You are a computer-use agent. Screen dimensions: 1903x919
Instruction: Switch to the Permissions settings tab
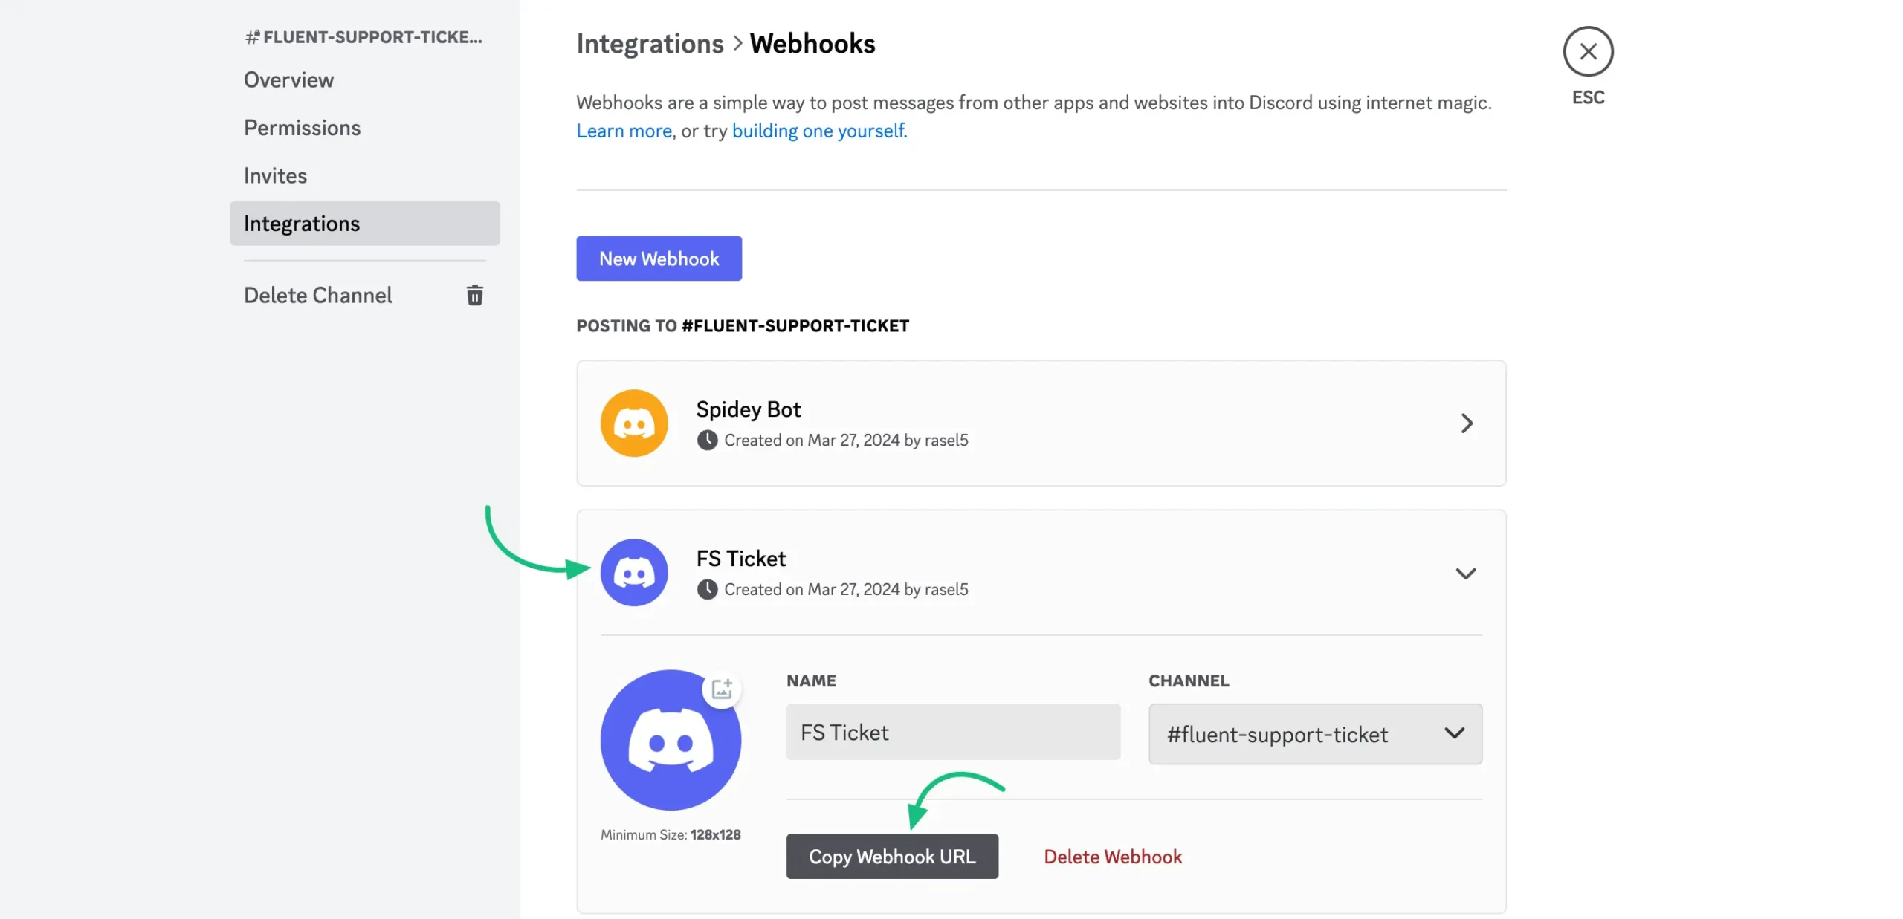(x=302, y=127)
